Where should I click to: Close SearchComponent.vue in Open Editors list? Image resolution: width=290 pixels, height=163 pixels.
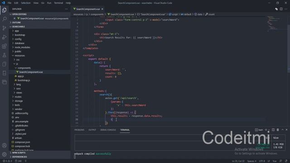14,19
